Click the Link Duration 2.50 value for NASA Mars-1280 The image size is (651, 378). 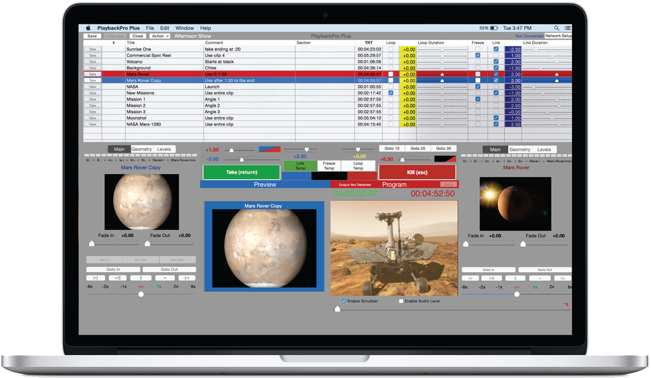pyautogui.click(x=513, y=124)
